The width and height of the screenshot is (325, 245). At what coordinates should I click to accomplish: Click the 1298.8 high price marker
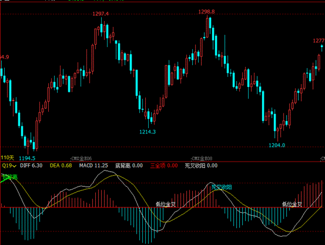(206, 12)
